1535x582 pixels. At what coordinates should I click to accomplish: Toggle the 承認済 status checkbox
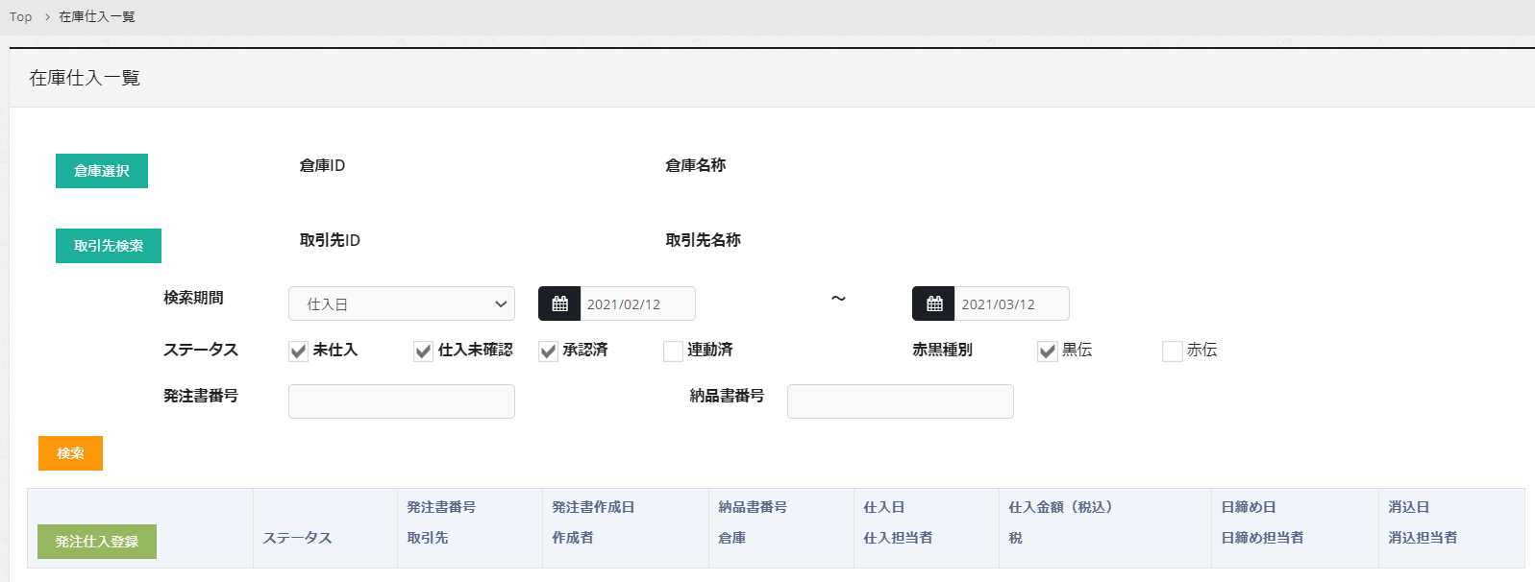[549, 352]
